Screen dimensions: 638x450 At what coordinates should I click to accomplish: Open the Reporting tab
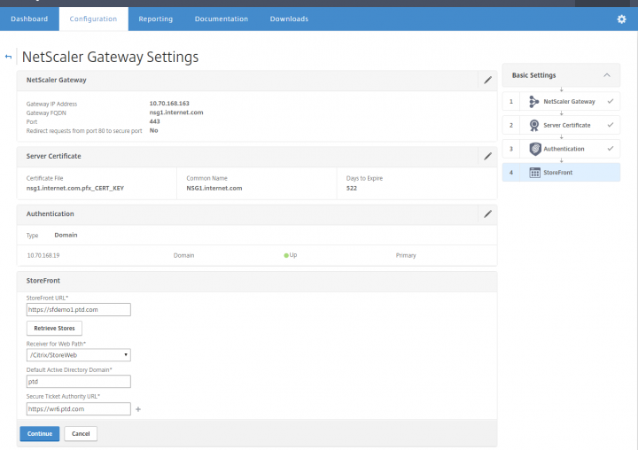coord(156,19)
